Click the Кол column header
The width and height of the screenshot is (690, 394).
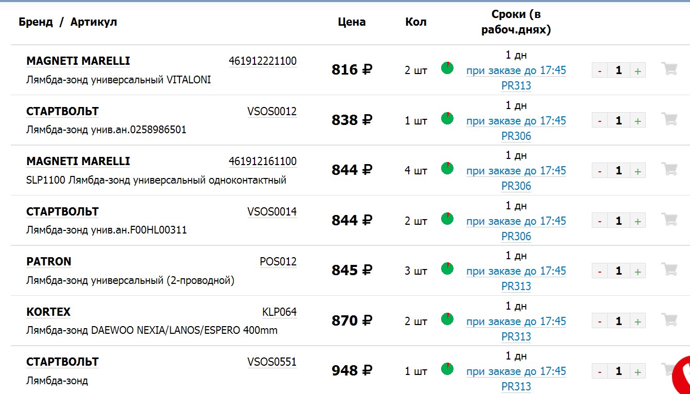[x=416, y=22]
